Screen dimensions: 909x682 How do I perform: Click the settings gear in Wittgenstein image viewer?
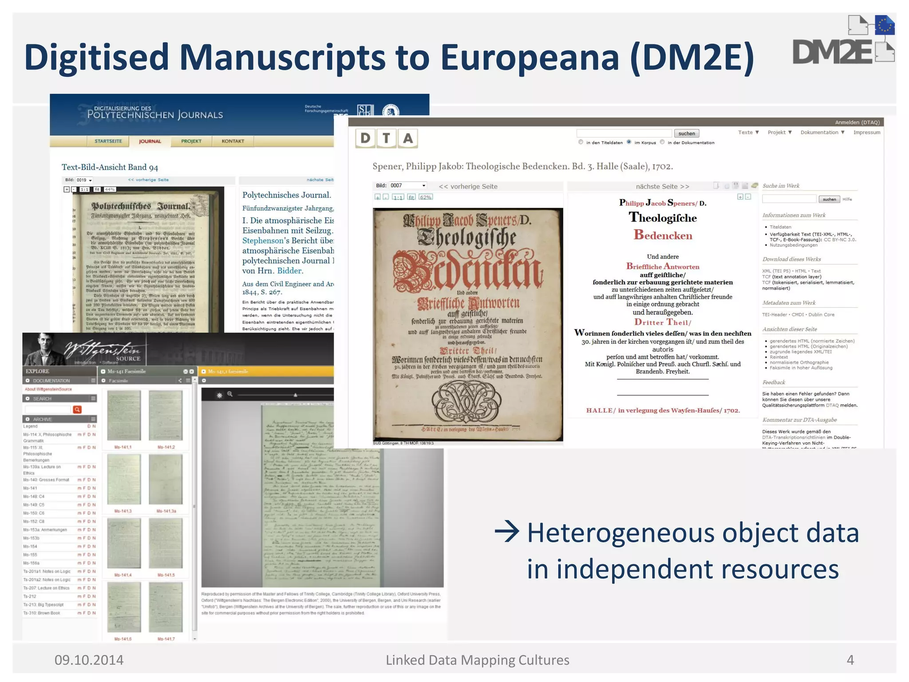(219, 395)
